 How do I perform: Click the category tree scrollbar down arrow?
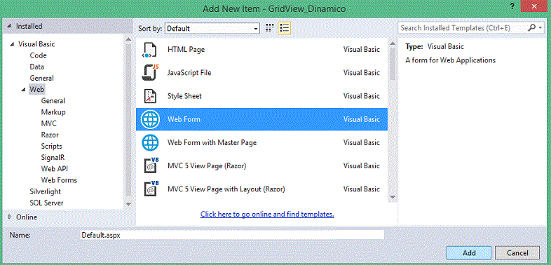tap(128, 203)
